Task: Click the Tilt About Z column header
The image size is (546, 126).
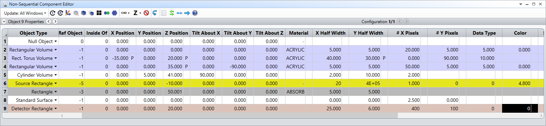Action: click(269, 33)
